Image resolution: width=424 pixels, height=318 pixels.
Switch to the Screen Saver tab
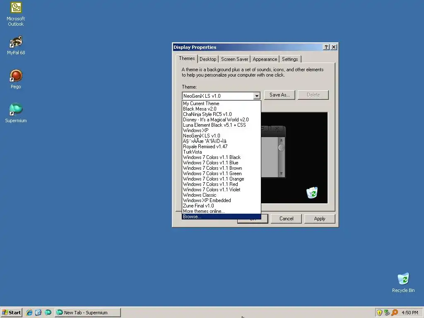click(234, 59)
